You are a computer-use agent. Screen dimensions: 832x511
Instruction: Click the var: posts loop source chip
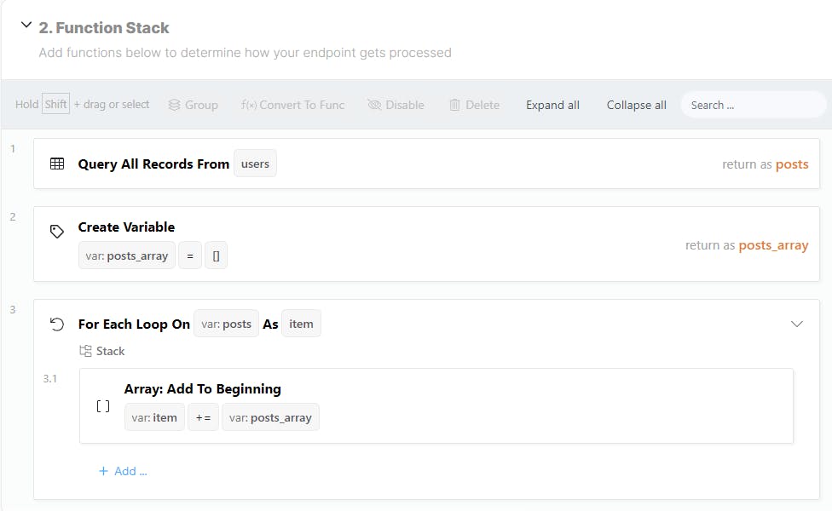point(226,324)
